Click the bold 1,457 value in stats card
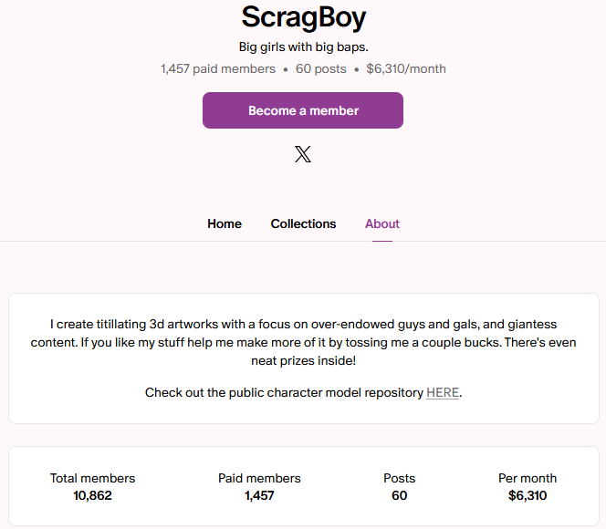The image size is (606, 529). (x=259, y=496)
